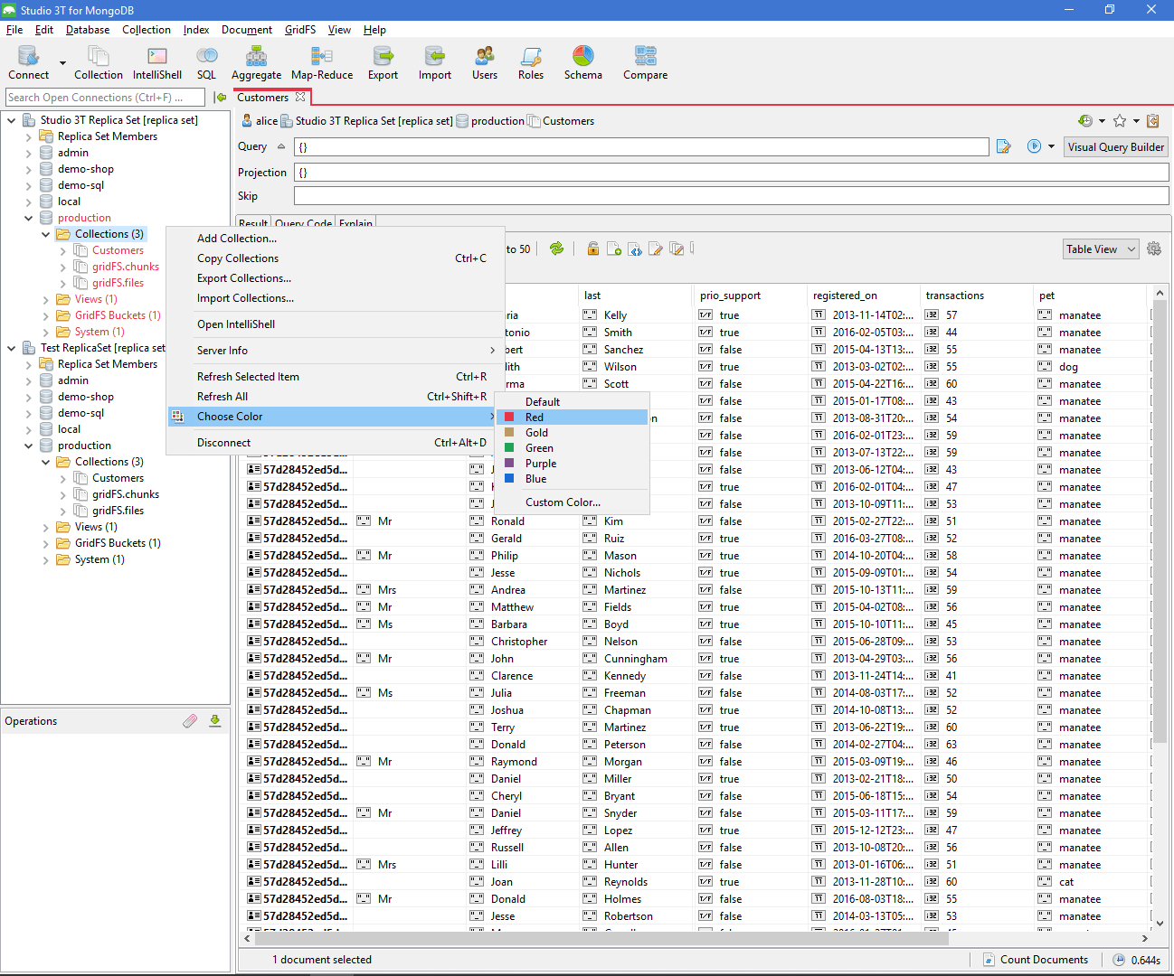The height and width of the screenshot is (976, 1174).
Task: Collapse the production database node
Action: [x=27, y=217]
